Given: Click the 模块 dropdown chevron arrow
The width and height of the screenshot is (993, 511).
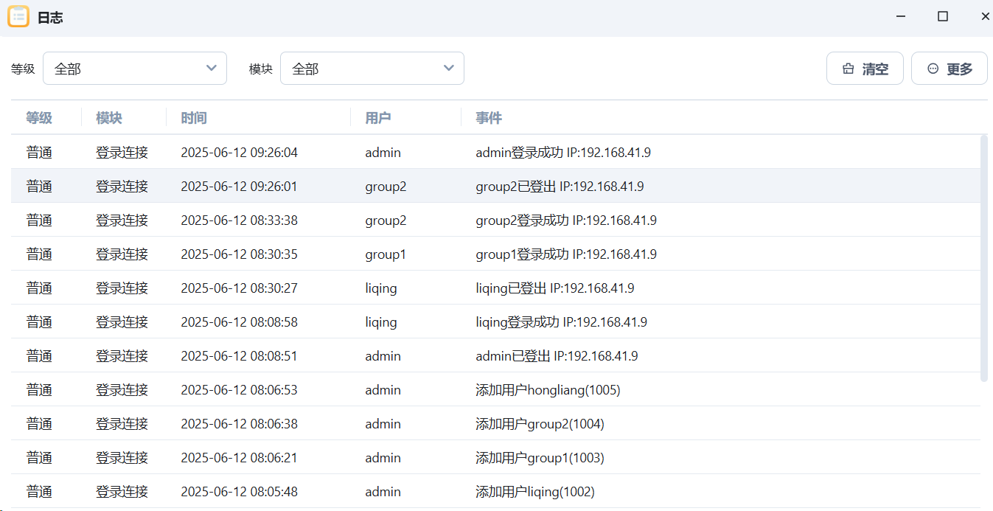Looking at the screenshot, I should pos(449,68).
